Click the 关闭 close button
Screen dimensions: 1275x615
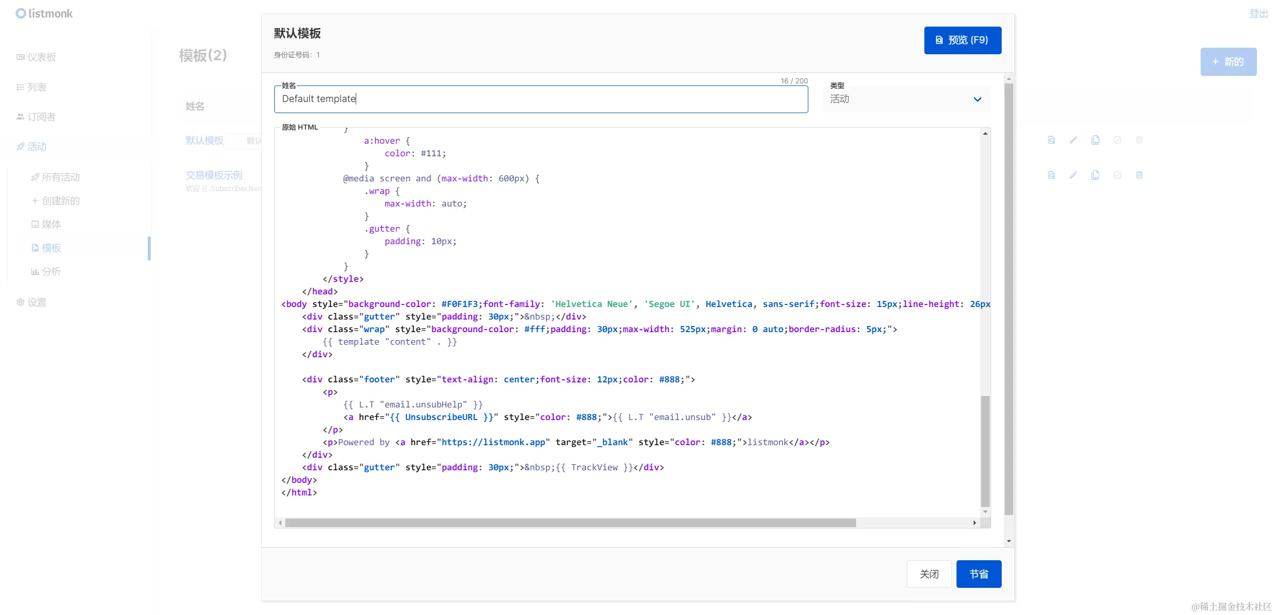(x=928, y=574)
